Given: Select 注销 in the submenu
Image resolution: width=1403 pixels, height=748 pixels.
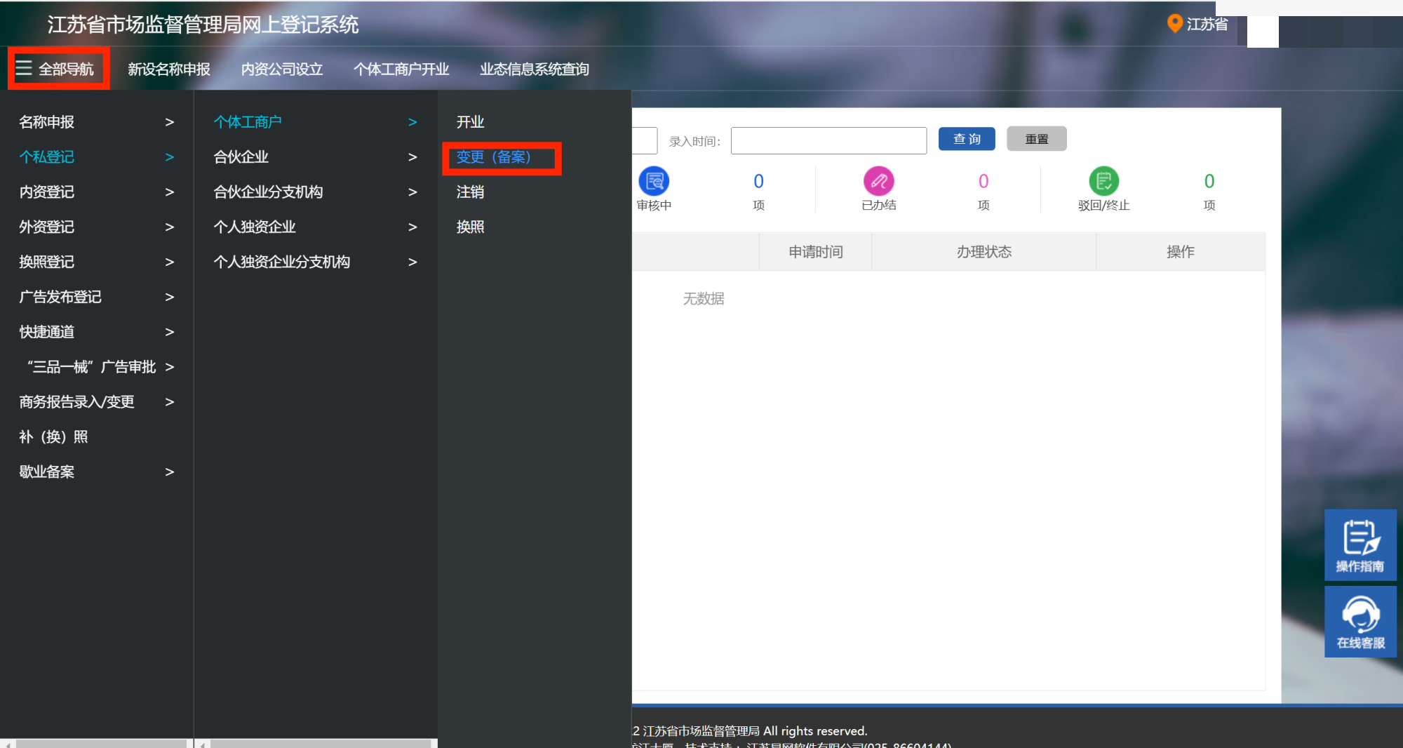Looking at the screenshot, I should (470, 192).
